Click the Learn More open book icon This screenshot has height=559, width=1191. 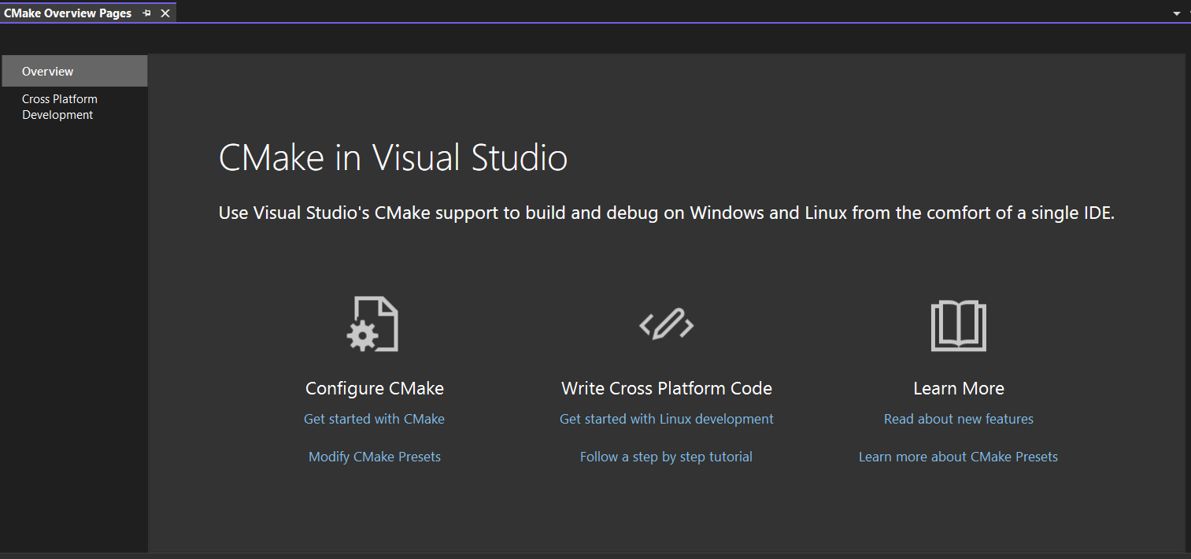coord(958,325)
